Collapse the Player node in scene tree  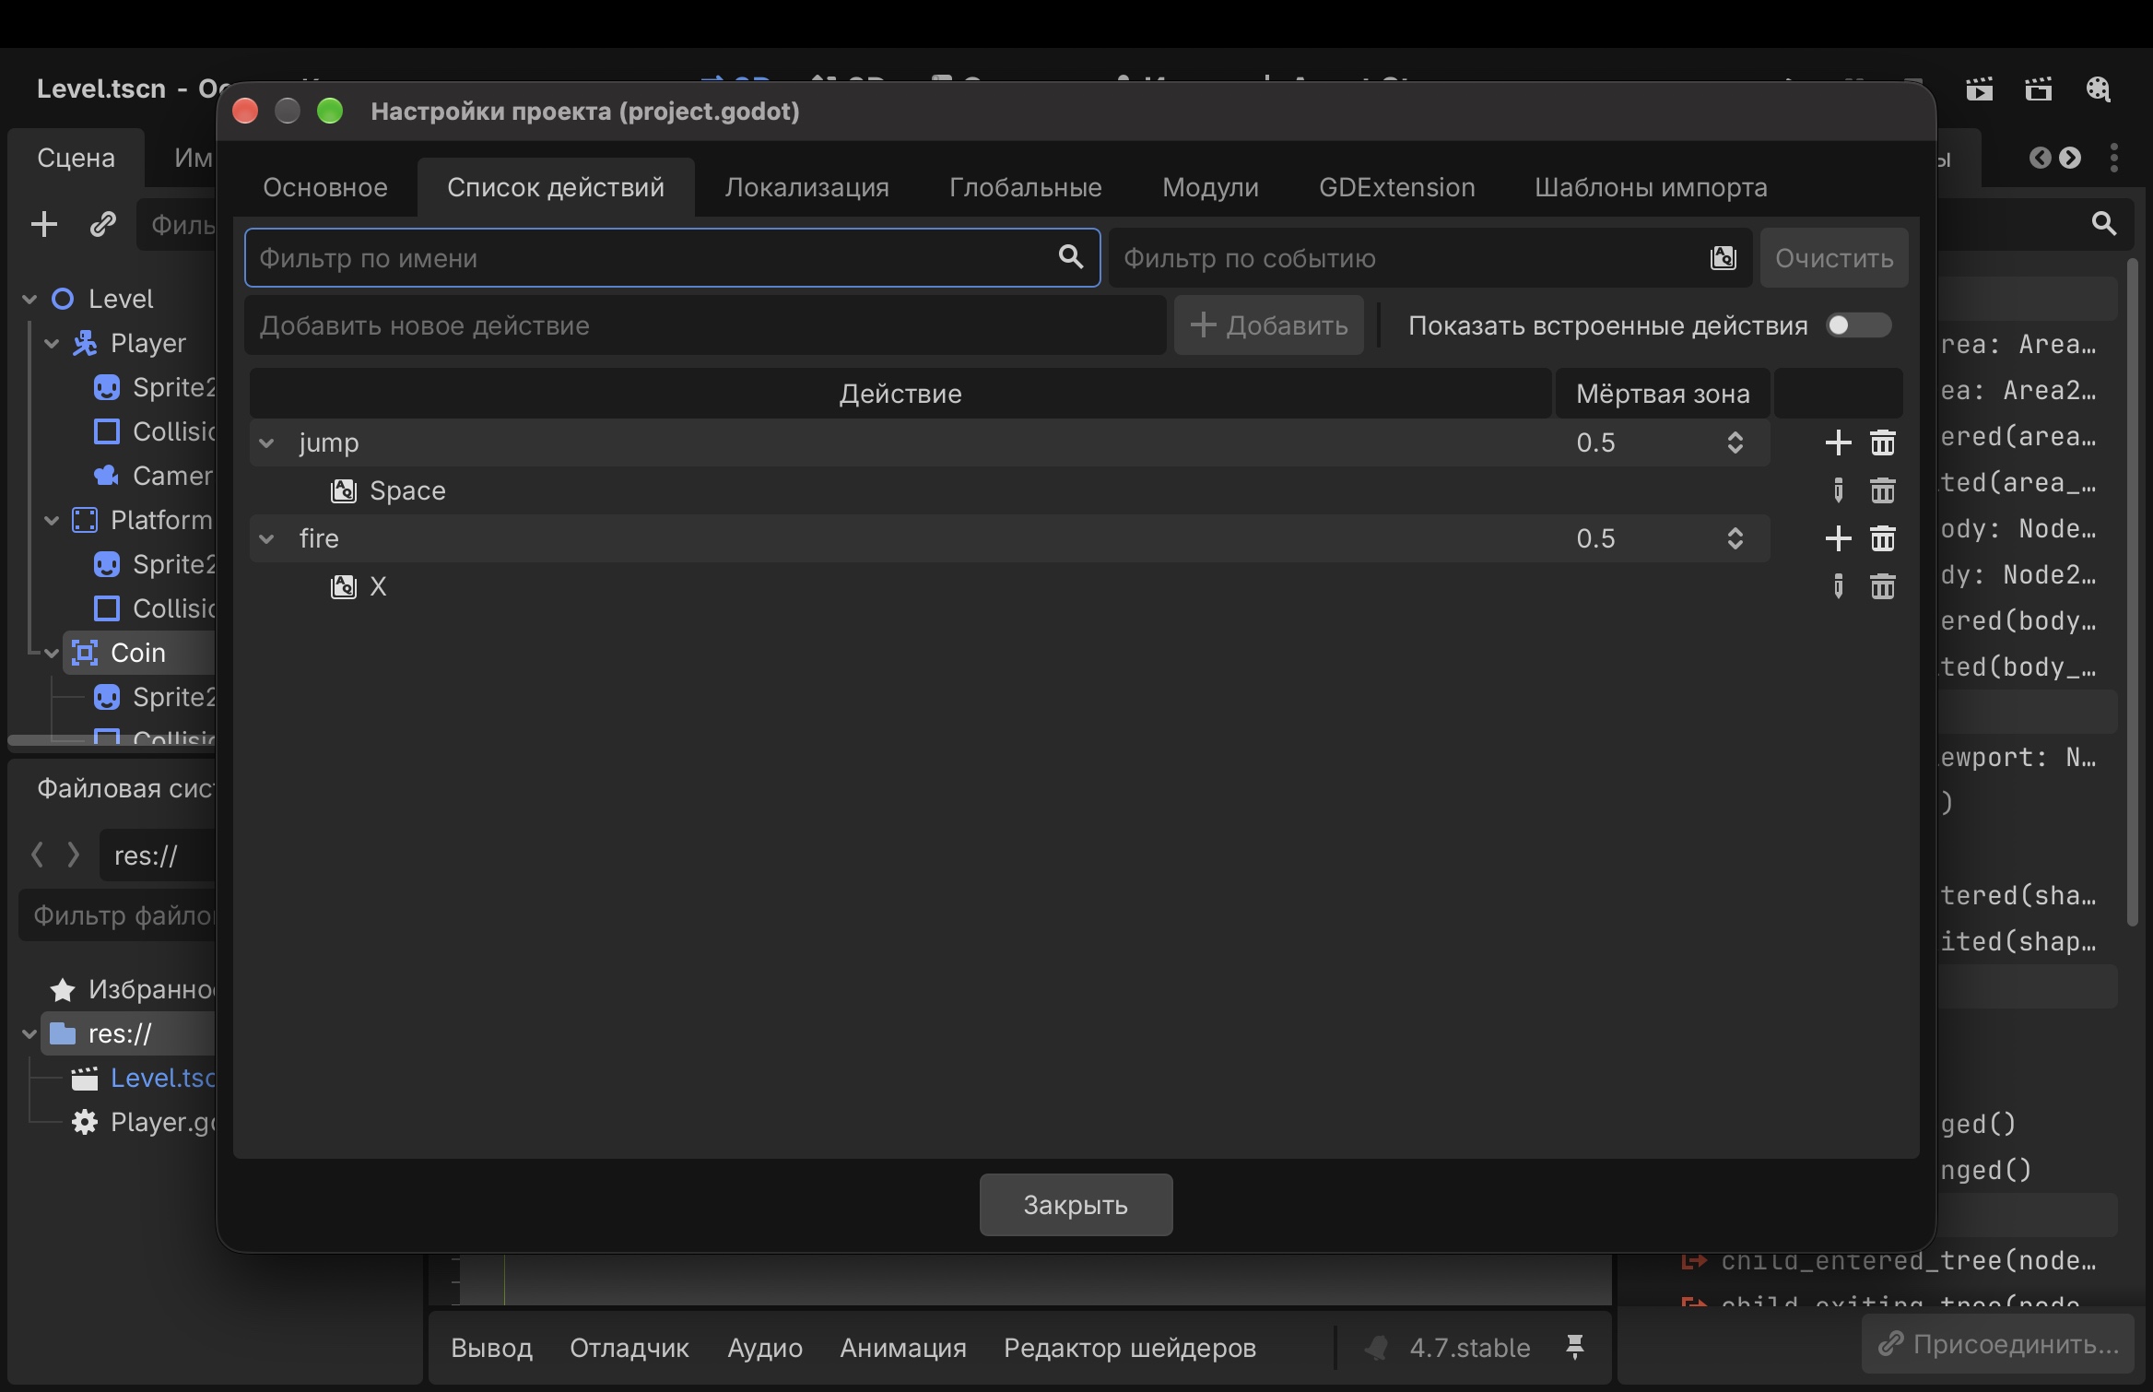pyautogui.click(x=52, y=344)
